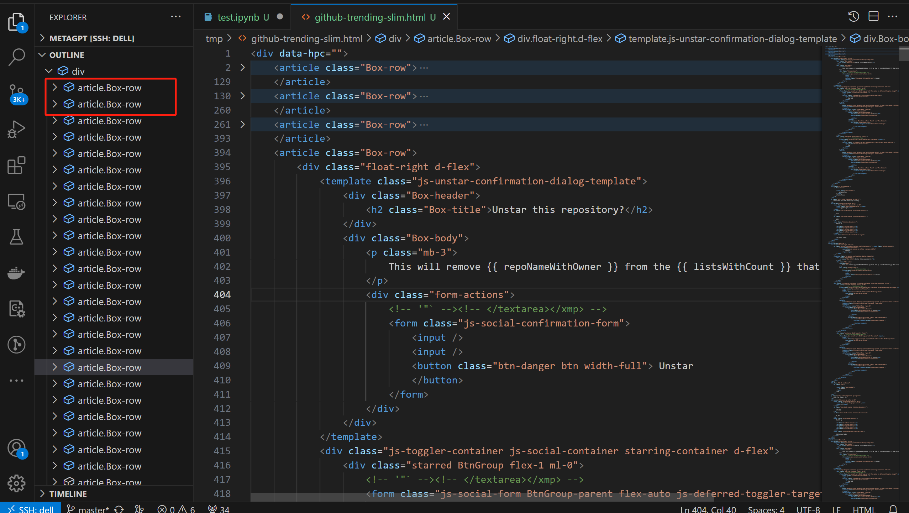Open the Extensions view
The image size is (909, 513).
[x=16, y=165]
